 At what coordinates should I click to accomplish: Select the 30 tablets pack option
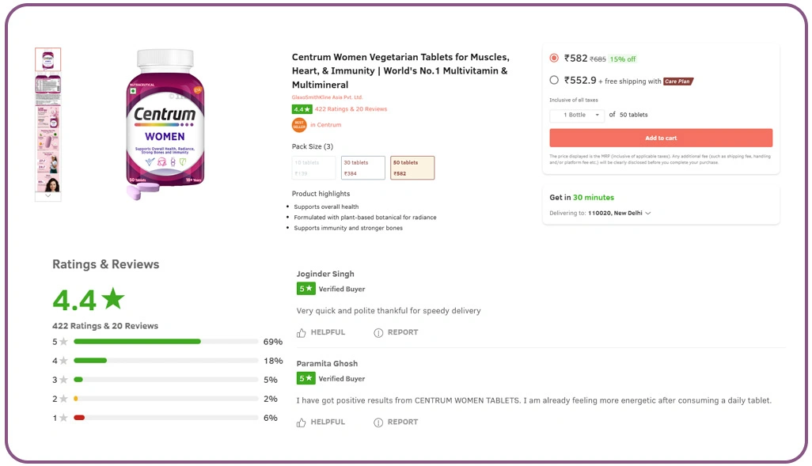(x=362, y=167)
